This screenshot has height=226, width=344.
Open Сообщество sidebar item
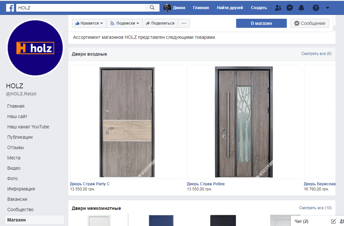click(x=20, y=210)
